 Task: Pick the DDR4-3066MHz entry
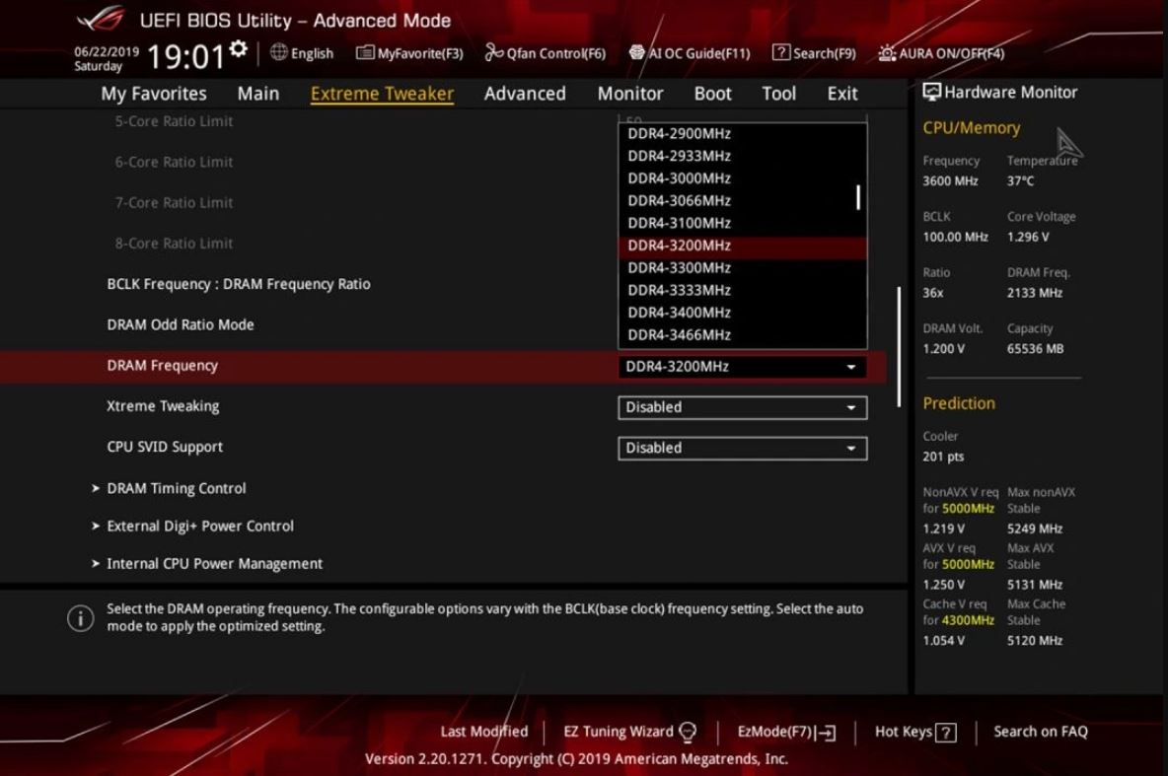click(743, 201)
